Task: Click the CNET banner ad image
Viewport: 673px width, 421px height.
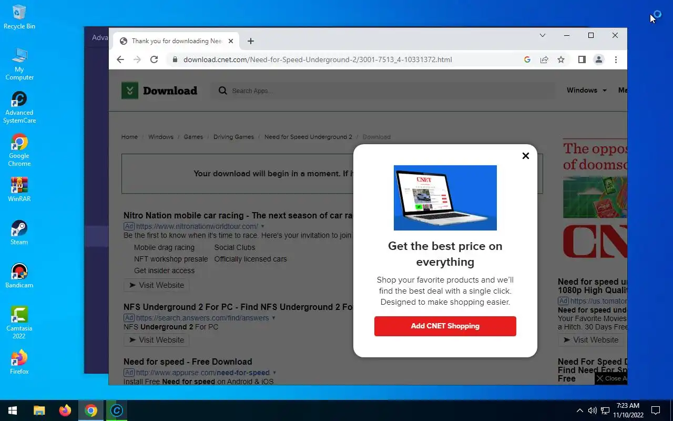Action: (x=595, y=199)
